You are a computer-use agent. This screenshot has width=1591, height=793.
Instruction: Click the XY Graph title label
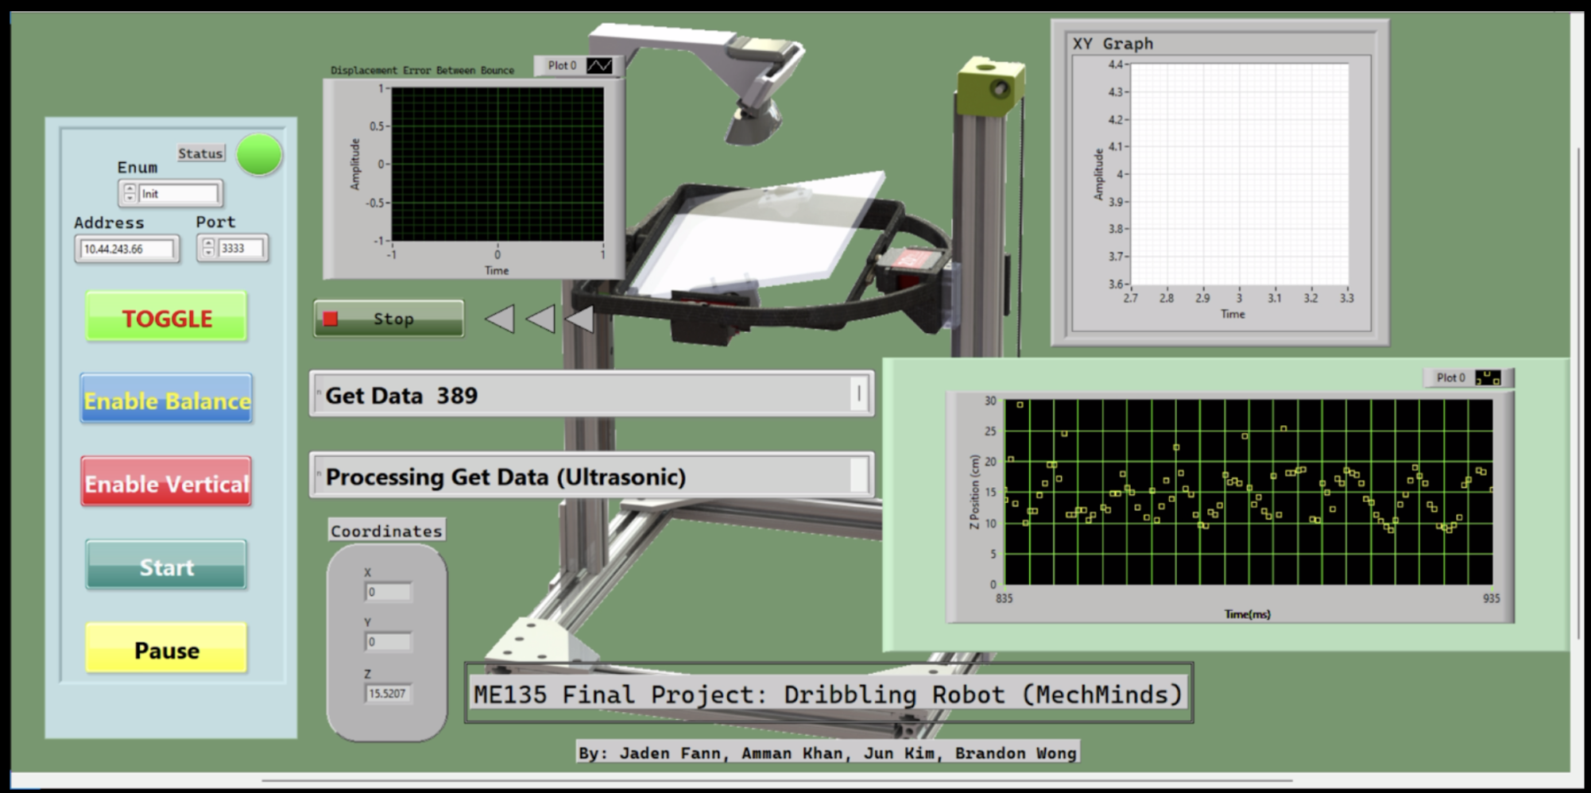1113,44
